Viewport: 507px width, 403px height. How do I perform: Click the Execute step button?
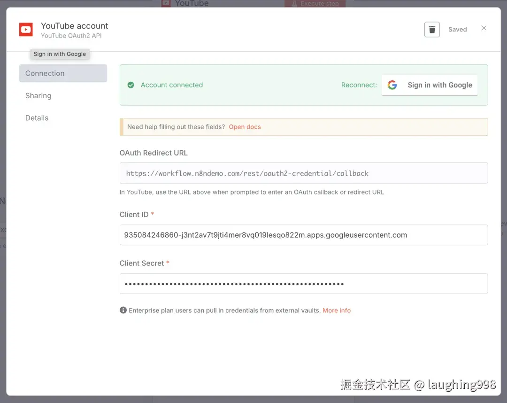315,3
